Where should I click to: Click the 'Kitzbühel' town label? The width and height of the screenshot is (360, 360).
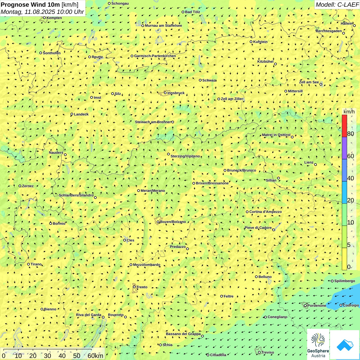[x=265, y=61]
